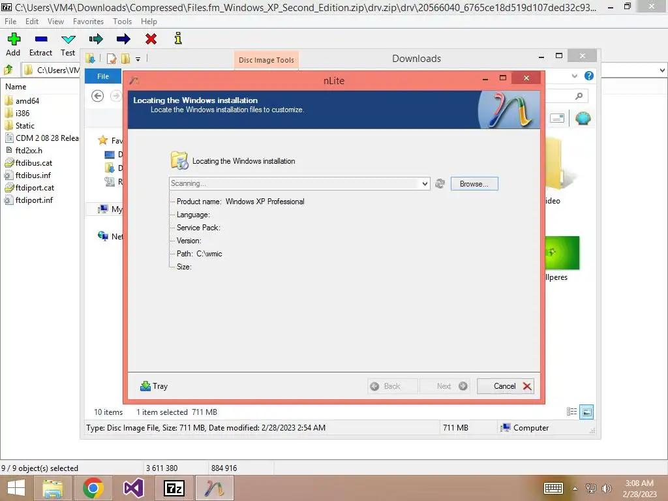The width and height of the screenshot is (668, 501).
Task: Click the Next button in nLite
Action: click(x=445, y=386)
